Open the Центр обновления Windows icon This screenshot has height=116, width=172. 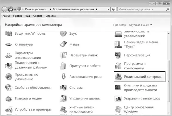118,109
